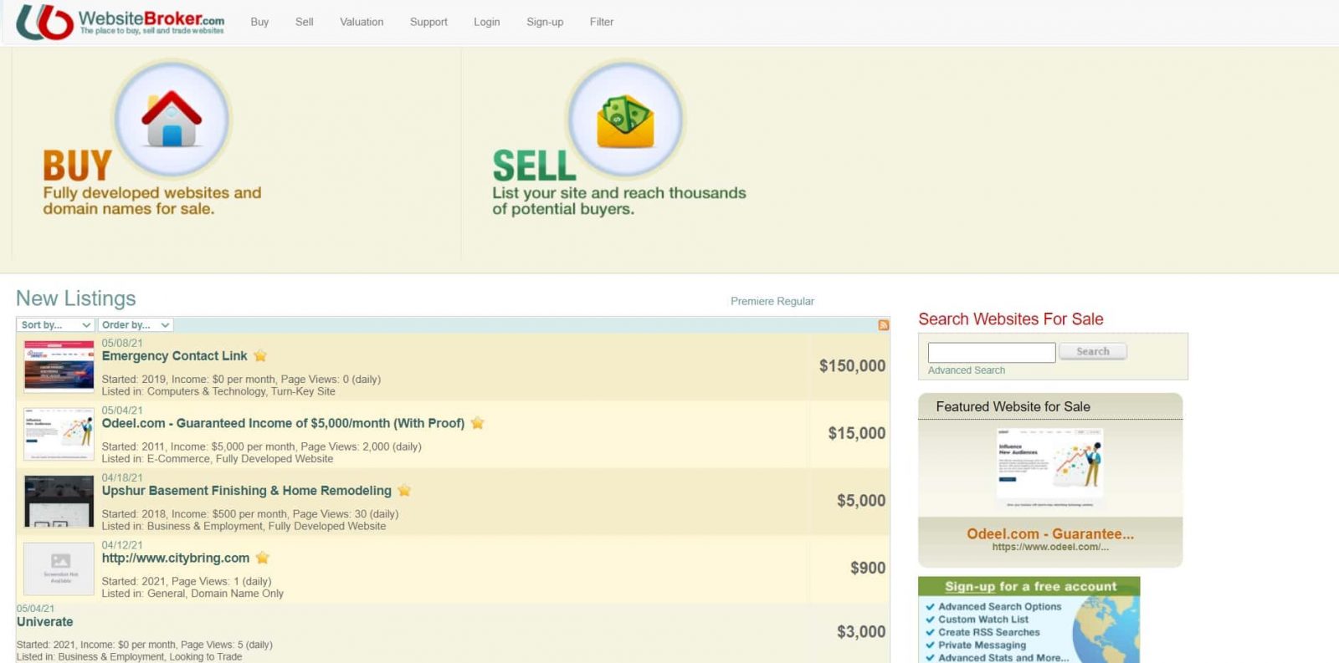
Task: Click the $150,000 price
Action: click(x=852, y=366)
